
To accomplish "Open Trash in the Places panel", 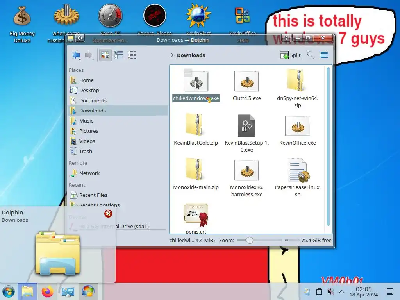I will point(118,151).
